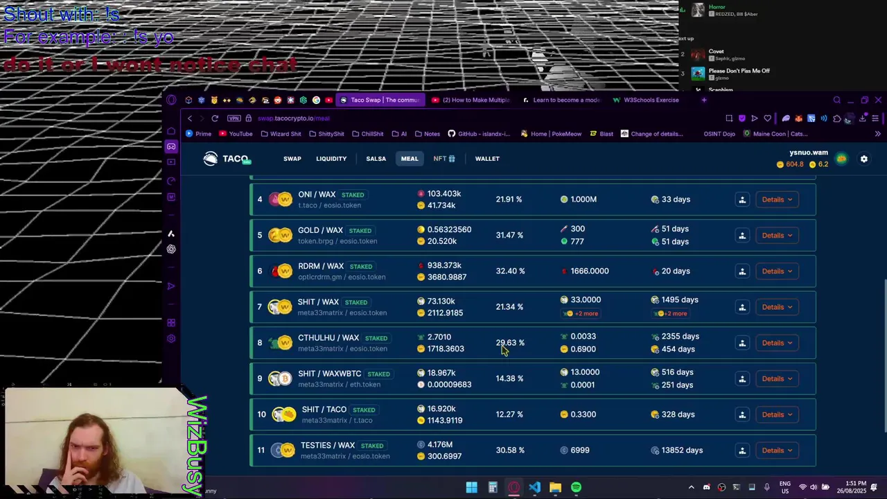Open the LIQUIDITY page

[331, 159]
